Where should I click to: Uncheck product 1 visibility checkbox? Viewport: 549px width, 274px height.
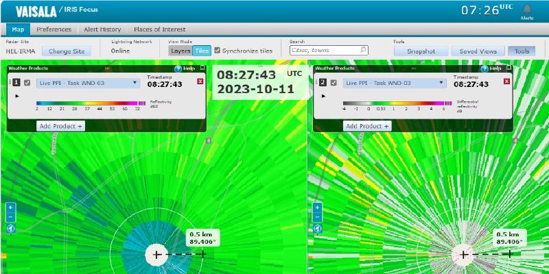point(27,83)
